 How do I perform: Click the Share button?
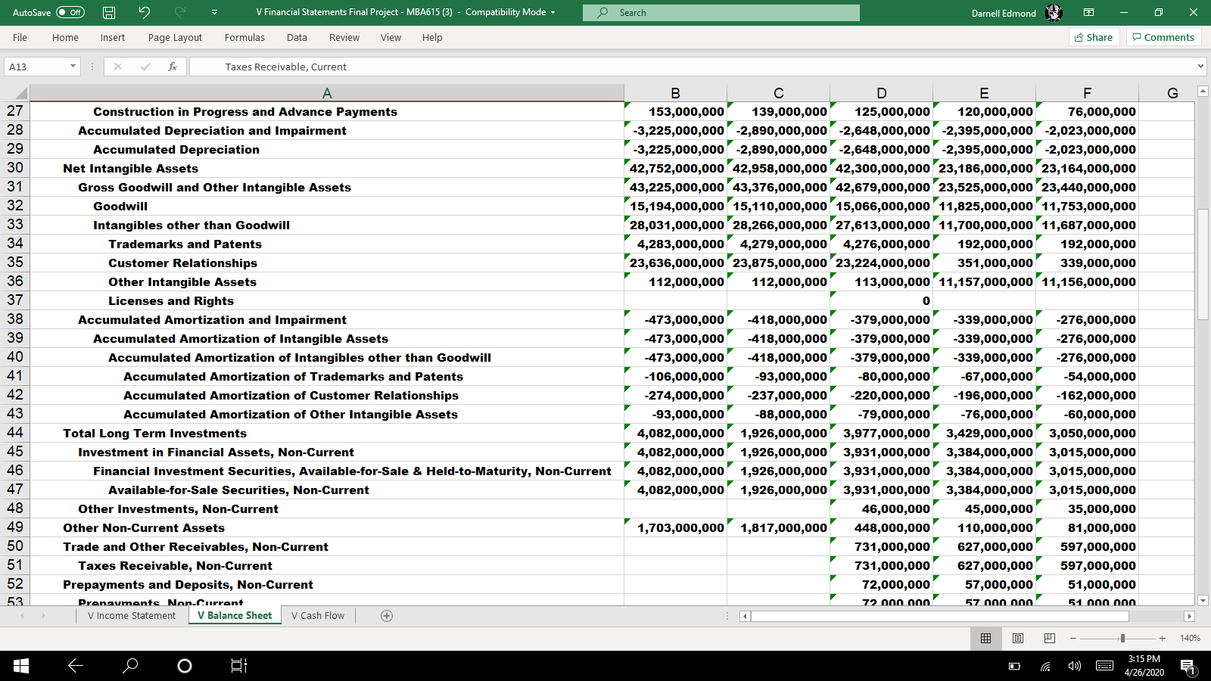pos(1094,37)
